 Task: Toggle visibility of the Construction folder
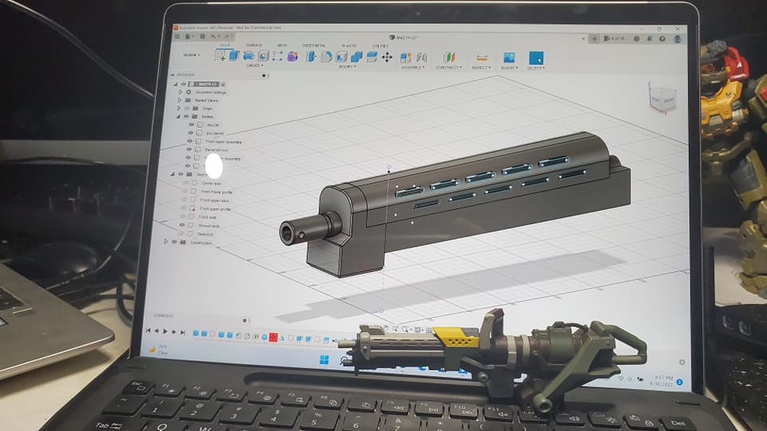pyautogui.click(x=174, y=241)
